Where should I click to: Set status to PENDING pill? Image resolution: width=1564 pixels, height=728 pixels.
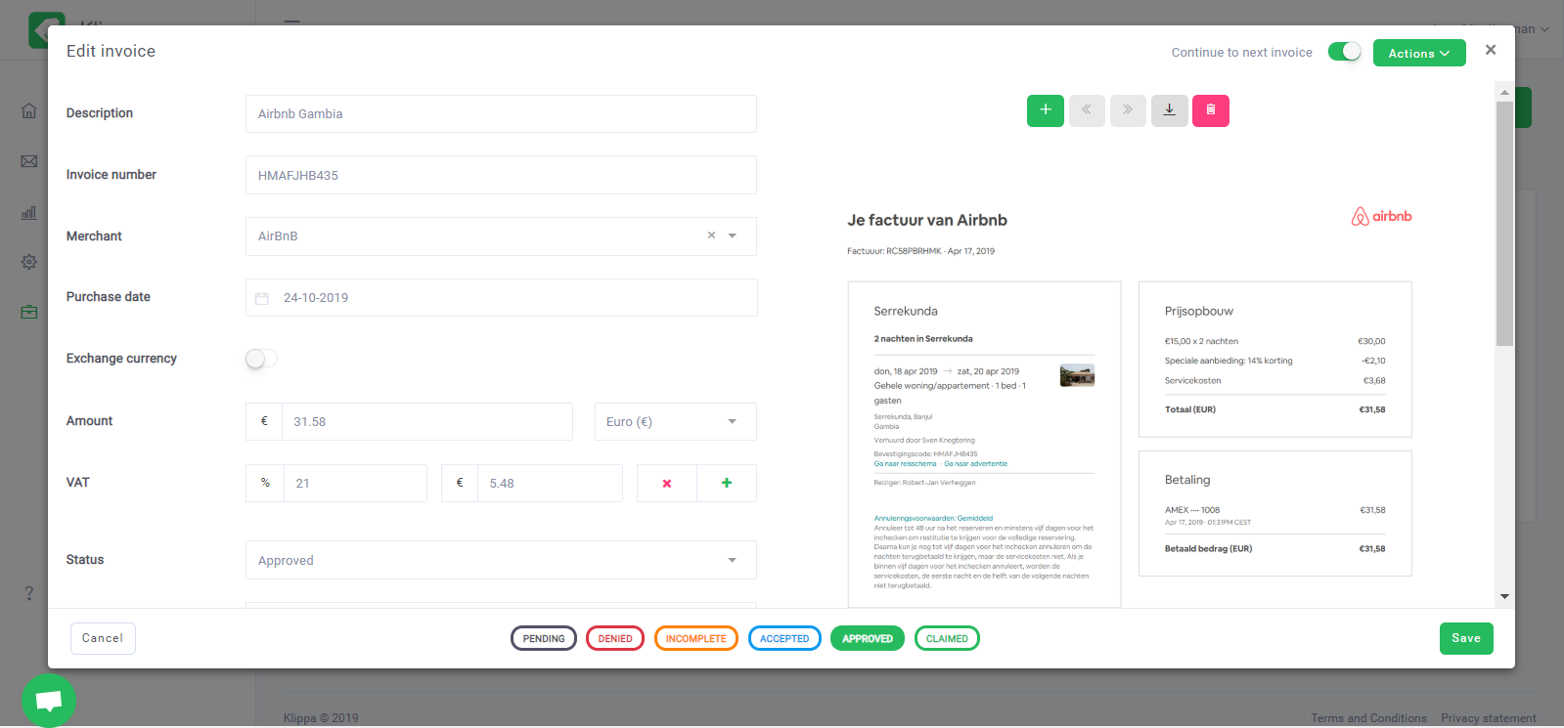pos(544,638)
